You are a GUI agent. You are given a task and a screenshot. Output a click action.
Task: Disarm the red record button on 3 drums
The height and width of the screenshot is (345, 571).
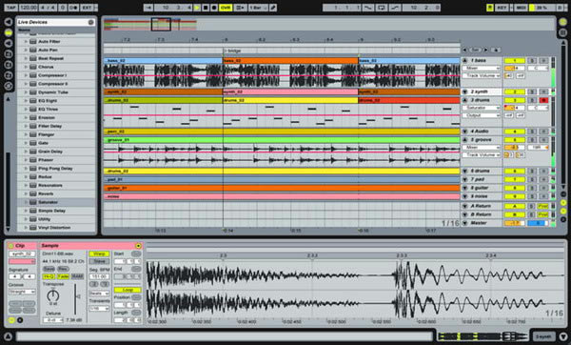[543, 100]
